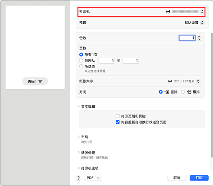Screen dimensions: 214x186
Task: Click the vertical scrollbar of options panel
Action: [x=212, y=95]
